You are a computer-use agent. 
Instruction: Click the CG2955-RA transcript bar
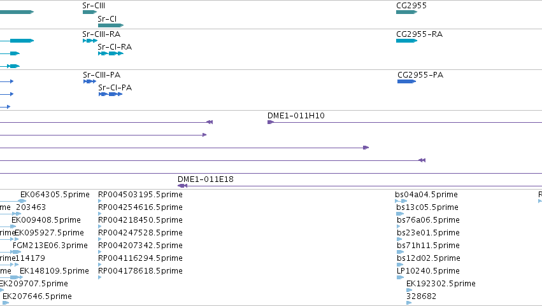pyautogui.click(x=406, y=41)
